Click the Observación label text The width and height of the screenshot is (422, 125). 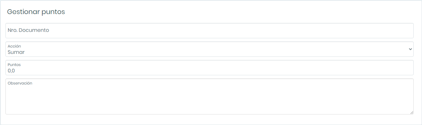pos(20,83)
